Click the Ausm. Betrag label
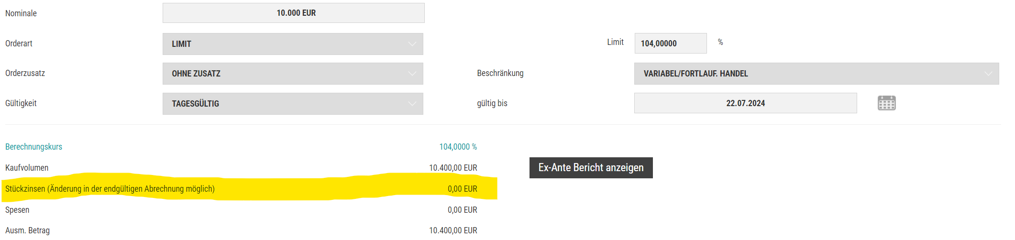Image resolution: width=1015 pixels, height=240 pixels. pyautogui.click(x=27, y=230)
